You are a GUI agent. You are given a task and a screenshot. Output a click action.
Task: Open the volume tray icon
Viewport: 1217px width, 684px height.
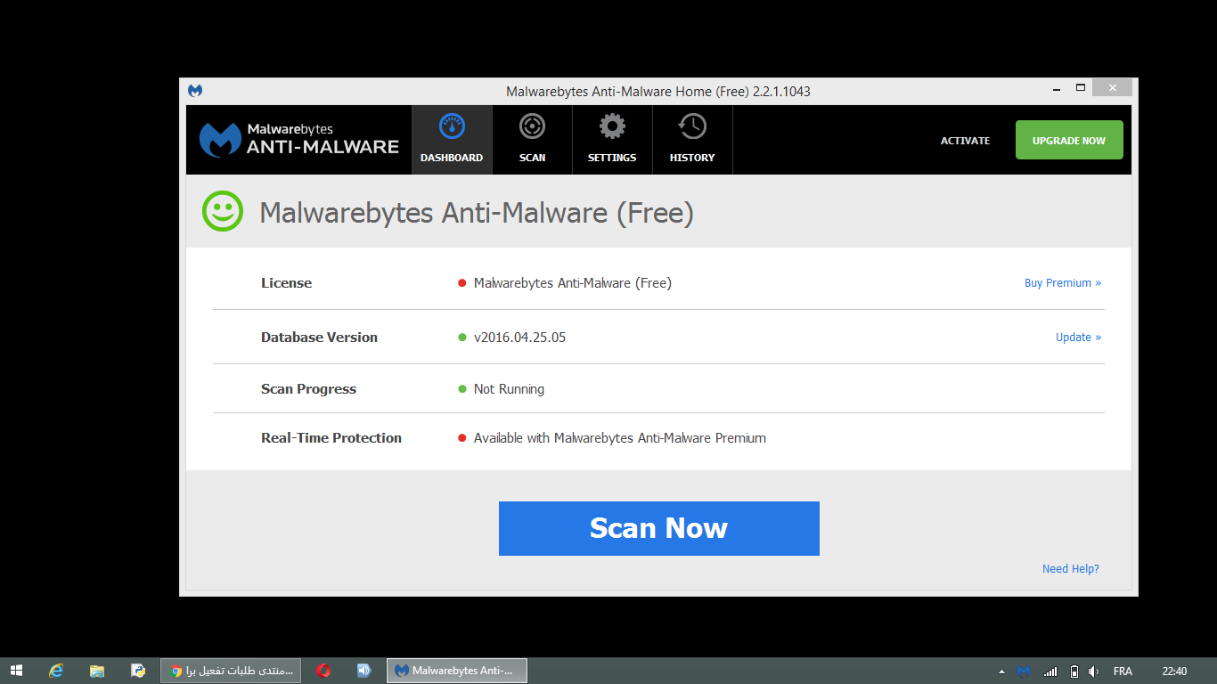point(1094,672)
